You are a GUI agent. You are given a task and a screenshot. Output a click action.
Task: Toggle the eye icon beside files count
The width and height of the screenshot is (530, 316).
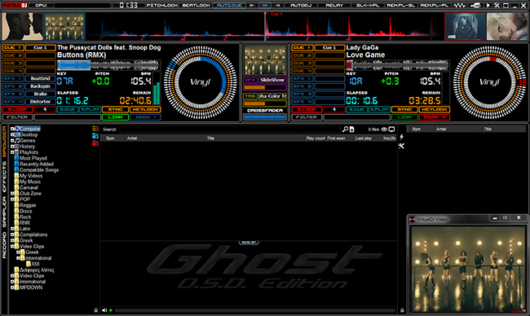coord(384,129)
